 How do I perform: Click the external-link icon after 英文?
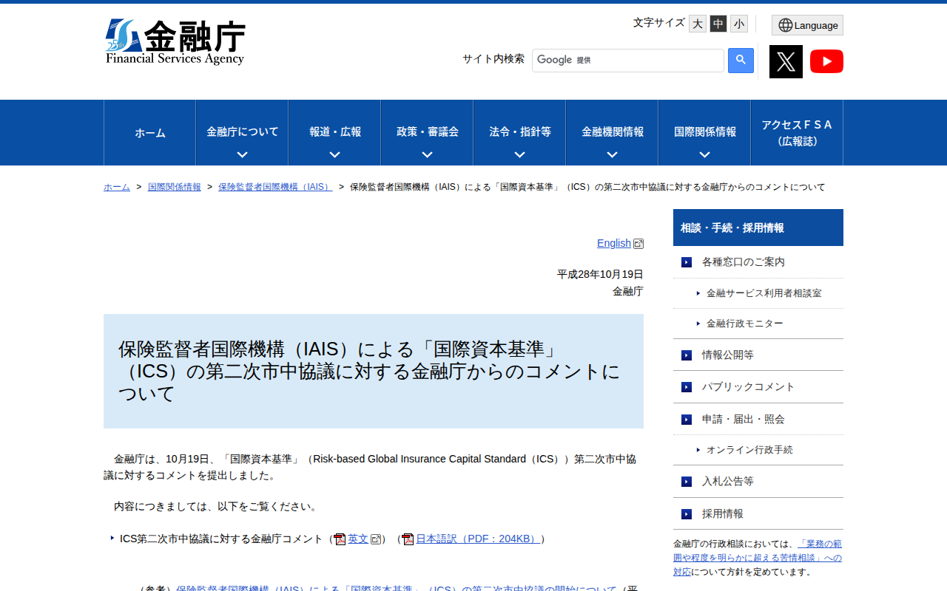[376, 539]
